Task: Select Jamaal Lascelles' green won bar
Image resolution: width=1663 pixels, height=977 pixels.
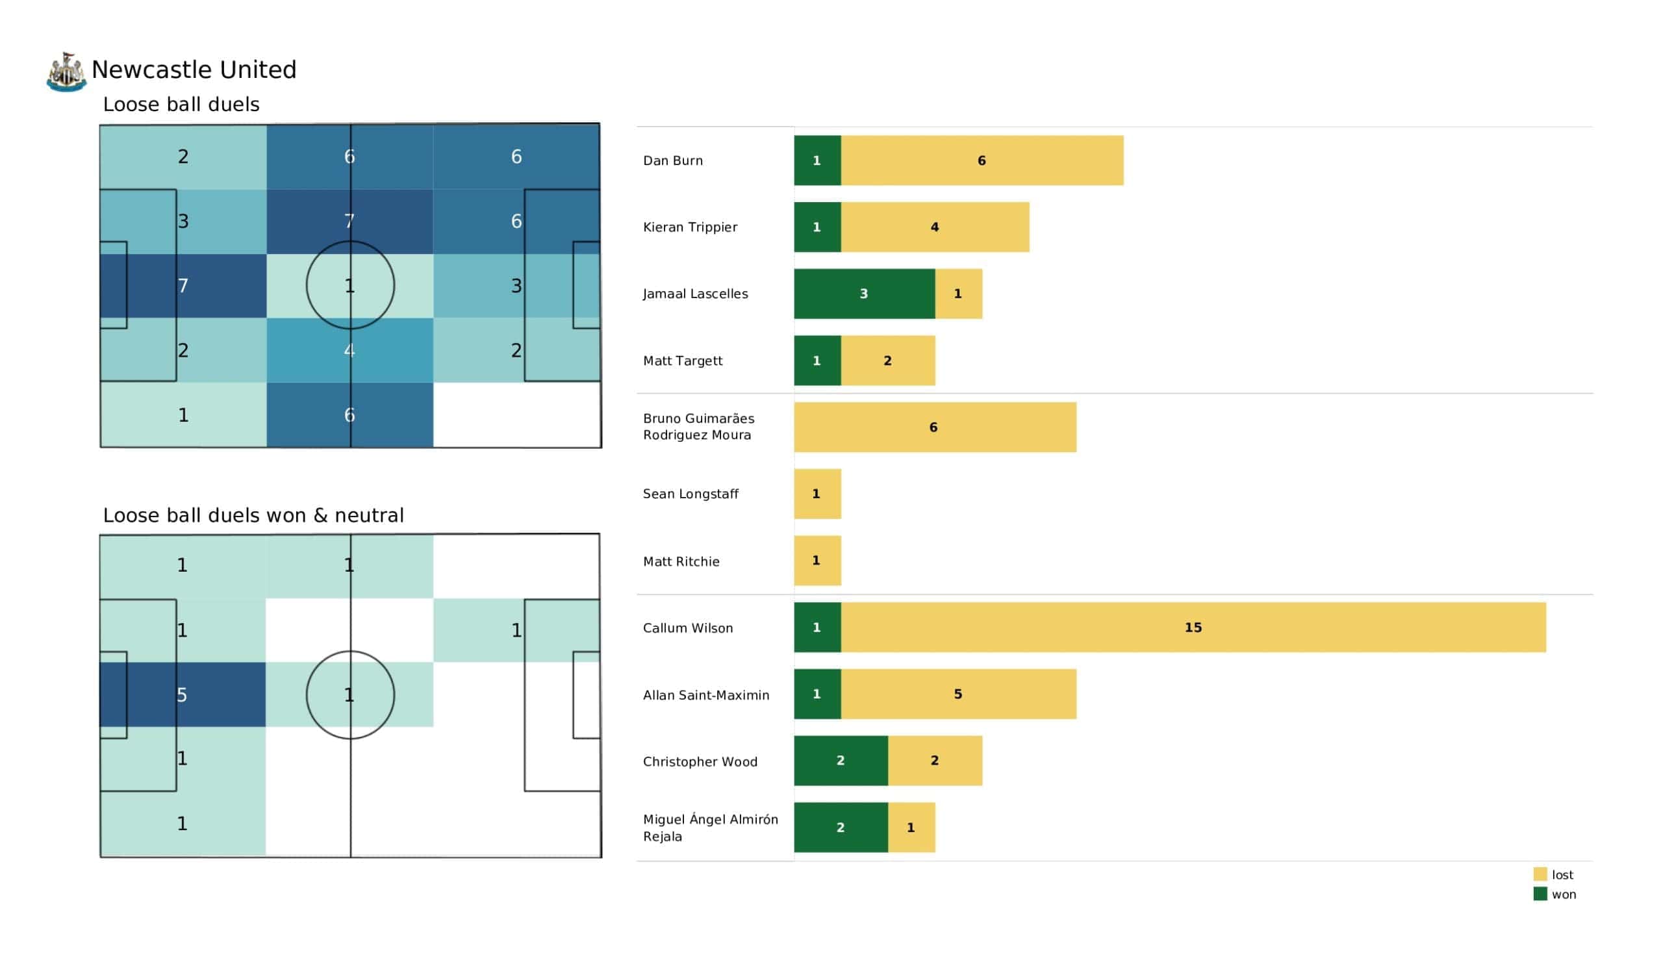Action: (864, 294)
